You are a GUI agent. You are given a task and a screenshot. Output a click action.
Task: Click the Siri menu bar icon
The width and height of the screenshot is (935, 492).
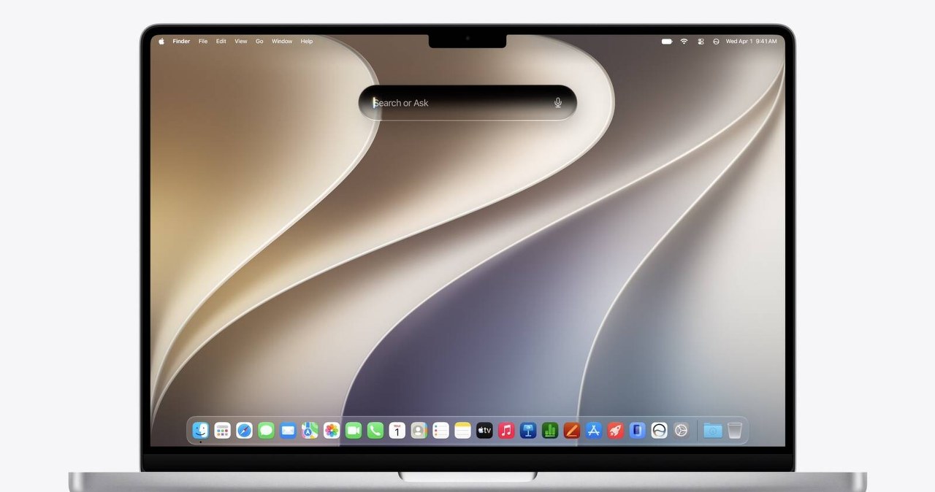[x=716, y=42]
